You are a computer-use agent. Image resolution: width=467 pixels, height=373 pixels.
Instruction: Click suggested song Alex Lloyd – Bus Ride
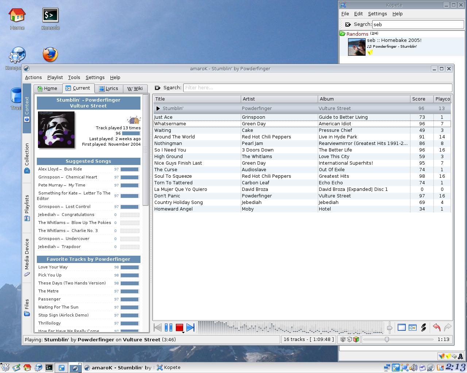pos(60,169)
